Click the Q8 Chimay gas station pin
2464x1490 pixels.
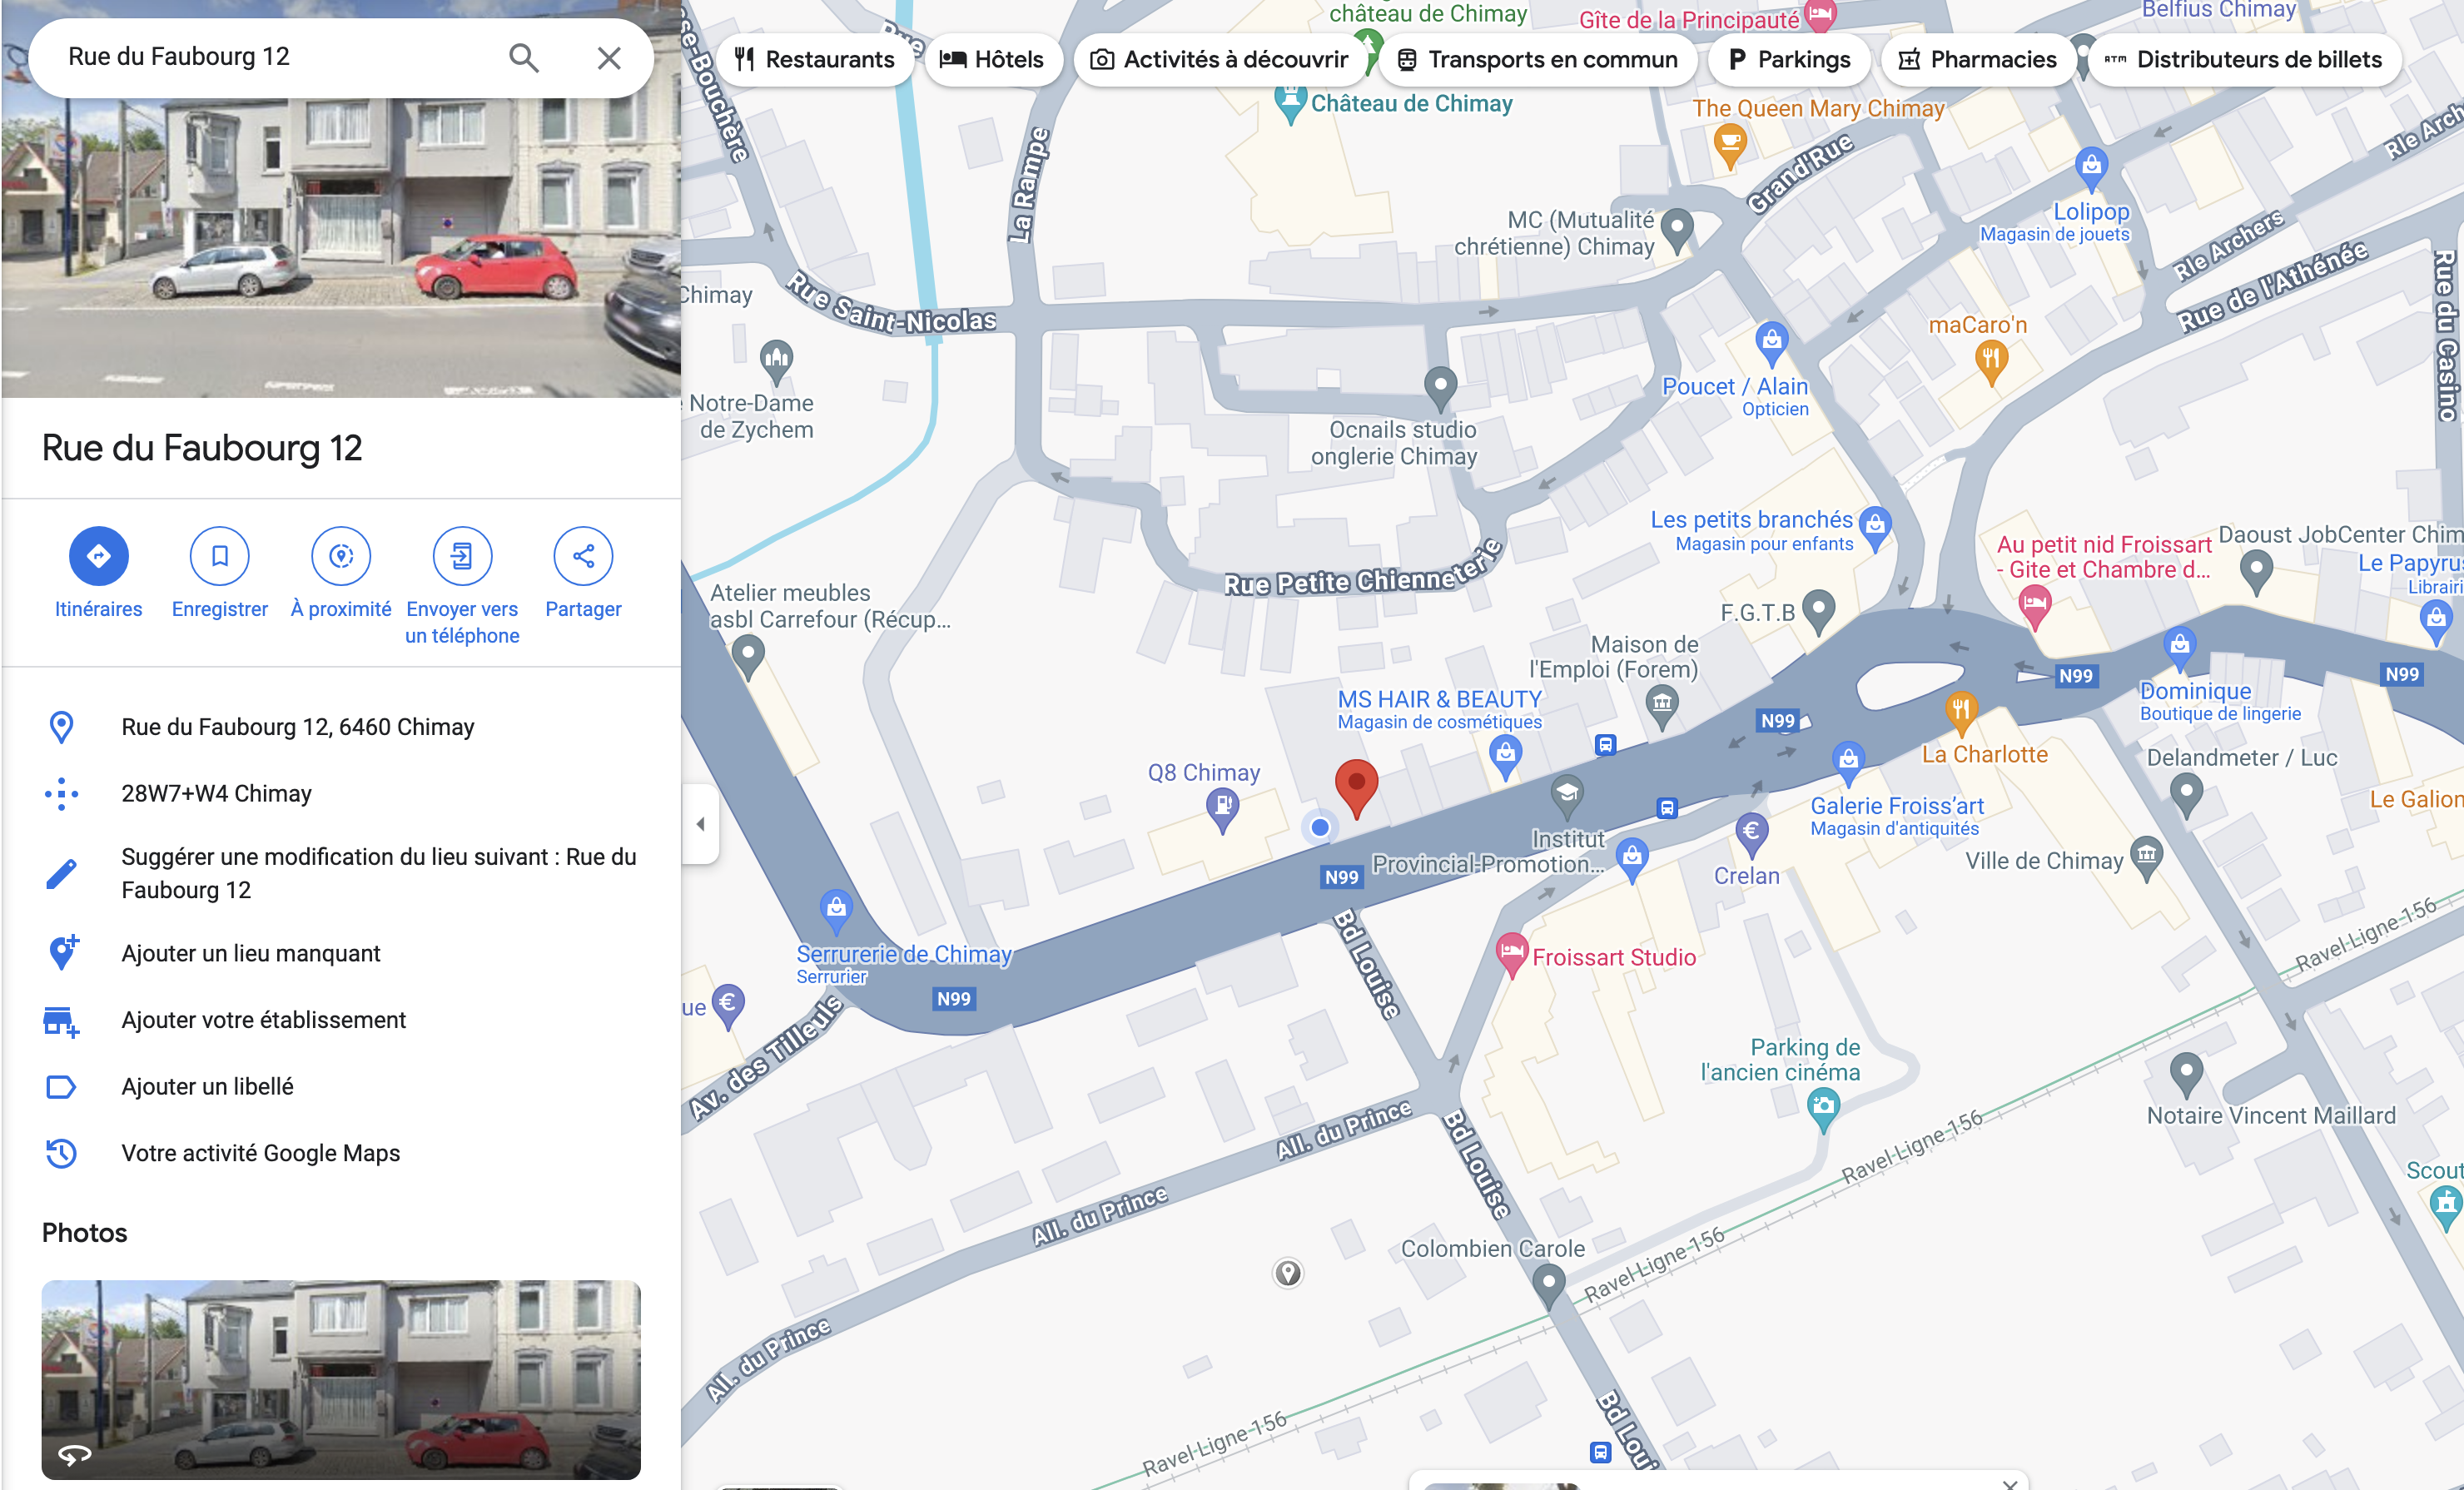pyautogui.click(x=1222, y=806)
